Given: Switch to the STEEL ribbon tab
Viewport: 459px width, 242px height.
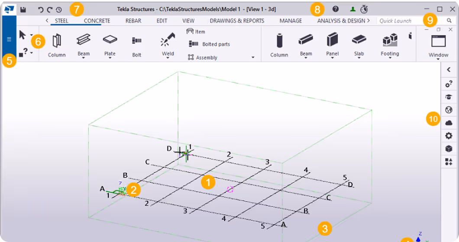Looking at the screenshot, I should point(61,21).
